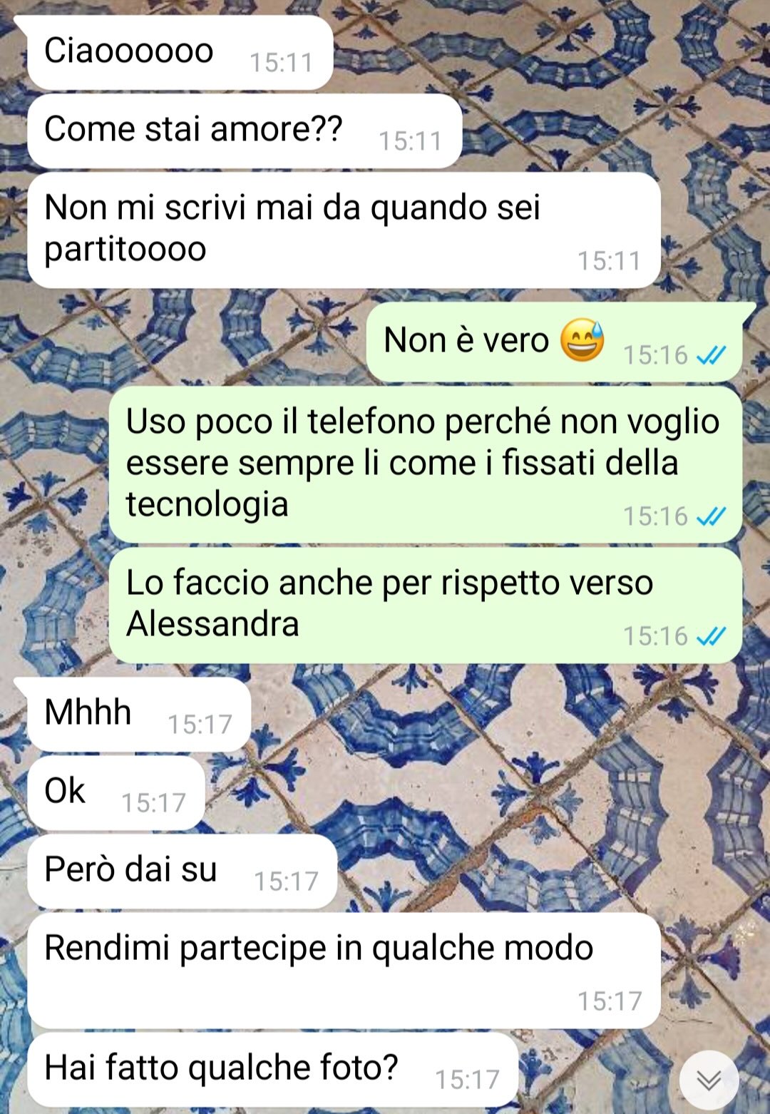Tap the scroll-to-bottom double chevron button

pos(709,1080)
